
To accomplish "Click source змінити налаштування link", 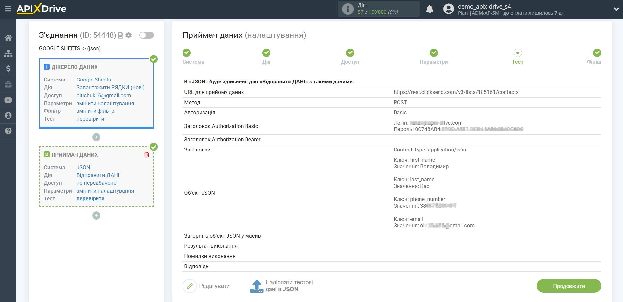I will click(105, 103).
